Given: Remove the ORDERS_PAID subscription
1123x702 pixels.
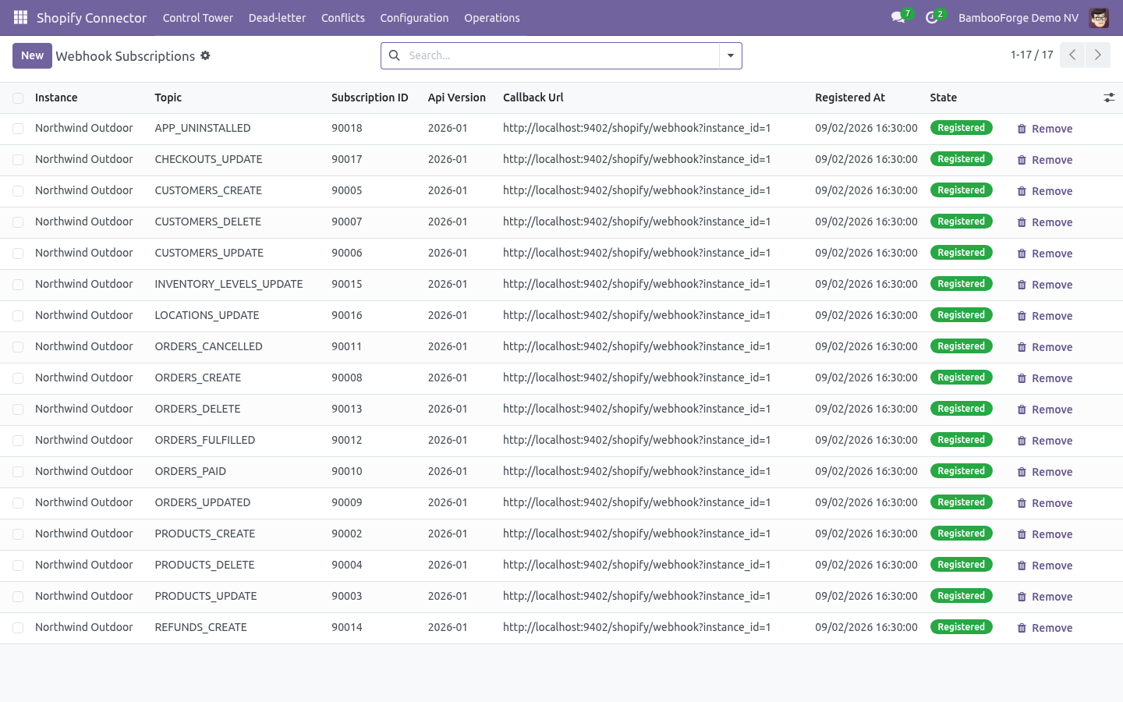Looking at the screenshot, I should [1045, 472].
